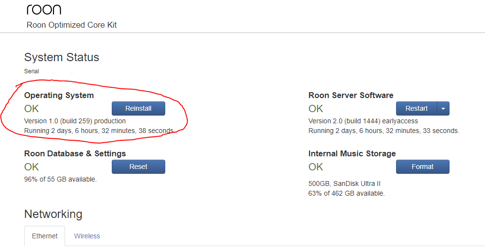Select the Ethernet networking tab
Image resolution: width=485 pixels, height=250 pixels.
[45, 236]
